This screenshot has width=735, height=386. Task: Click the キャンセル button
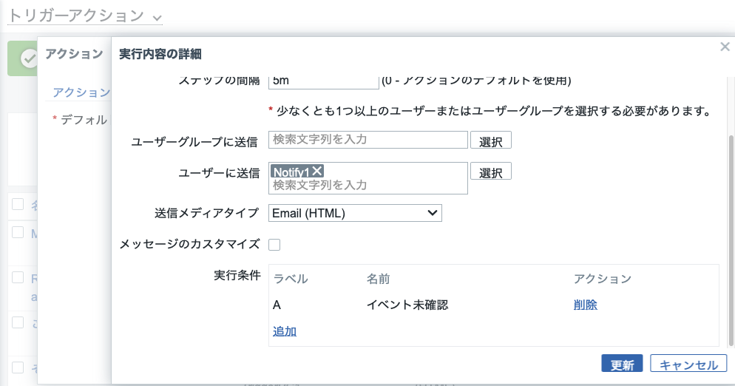[x=688, y=364]
